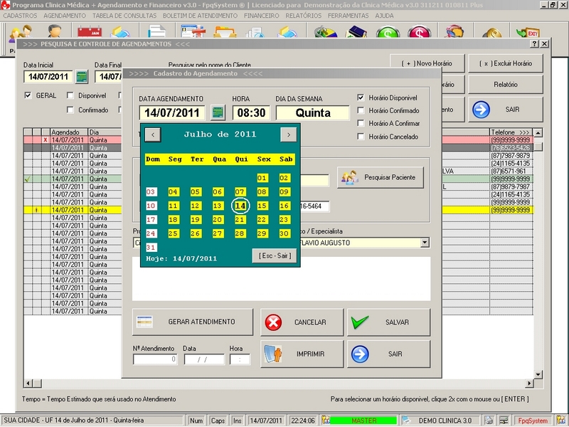
Task: Click the calendar icon beside Data Agendamento
Action: coord(218,113)
